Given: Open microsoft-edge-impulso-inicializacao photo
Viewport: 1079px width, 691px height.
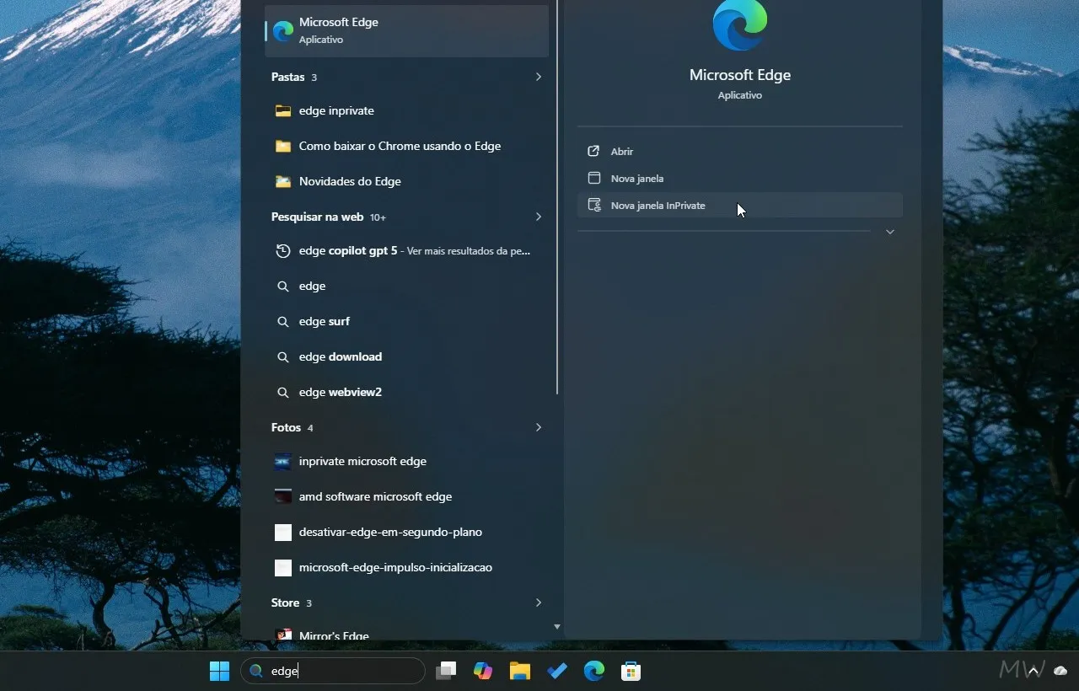Looking at the screenshot, I should point(406,567).
